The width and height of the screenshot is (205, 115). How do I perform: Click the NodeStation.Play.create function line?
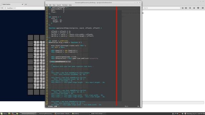[x=65, y=42]
